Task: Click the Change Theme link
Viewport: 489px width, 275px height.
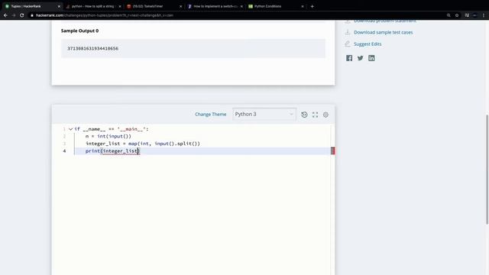Action: click(211, 115)
